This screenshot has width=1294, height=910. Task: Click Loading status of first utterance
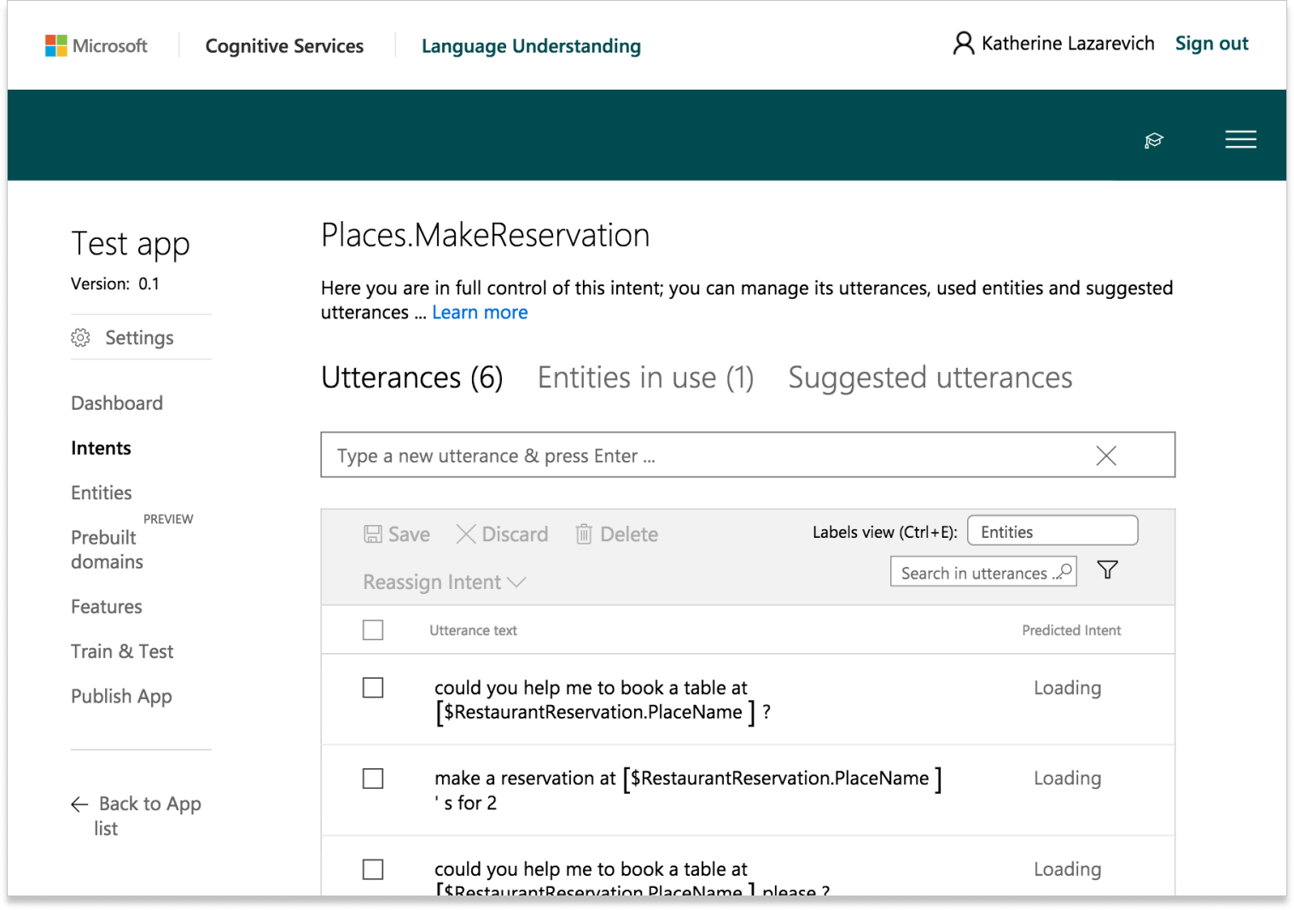pyautogui.click(x=1067, y=688)
